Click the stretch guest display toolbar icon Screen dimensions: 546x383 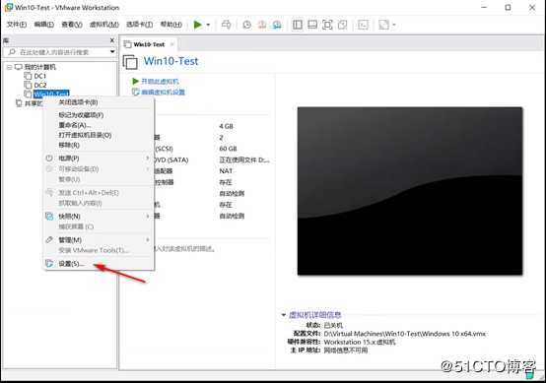(383, 25)
